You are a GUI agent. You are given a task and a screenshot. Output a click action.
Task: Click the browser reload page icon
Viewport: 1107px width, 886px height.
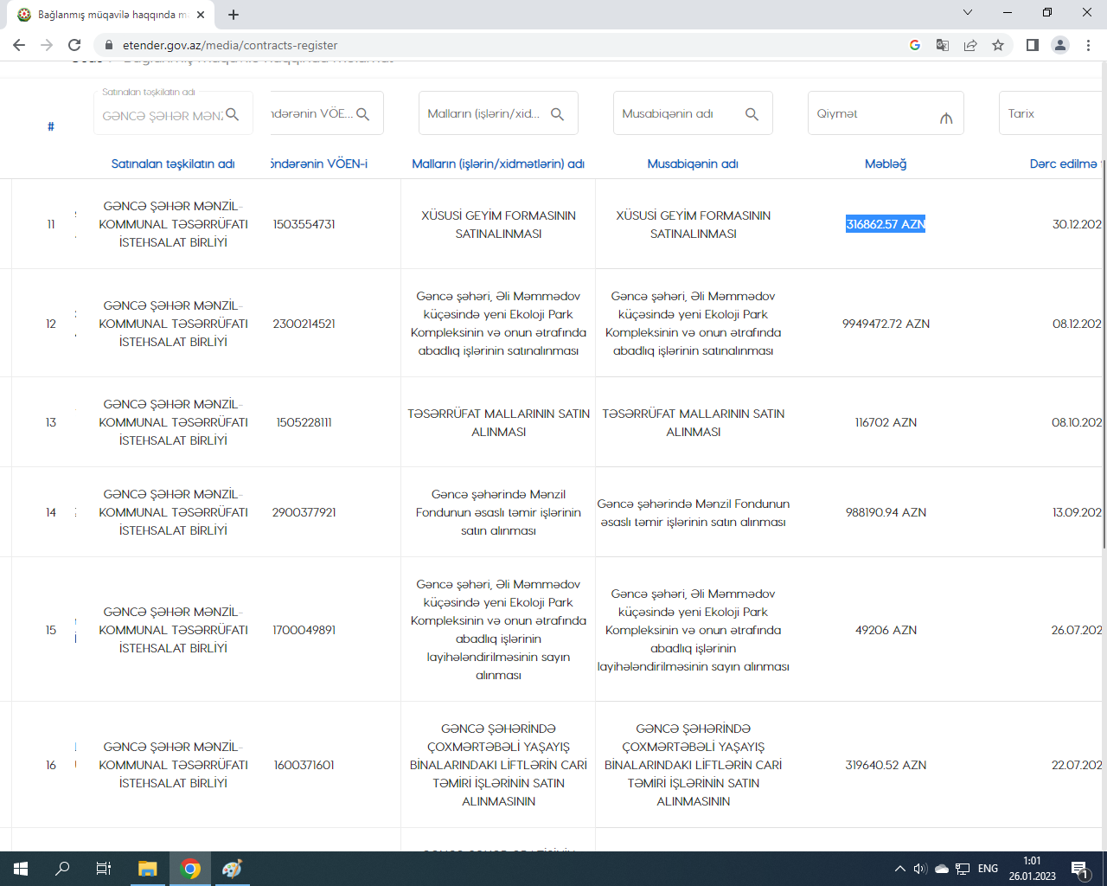click(74, 45)
